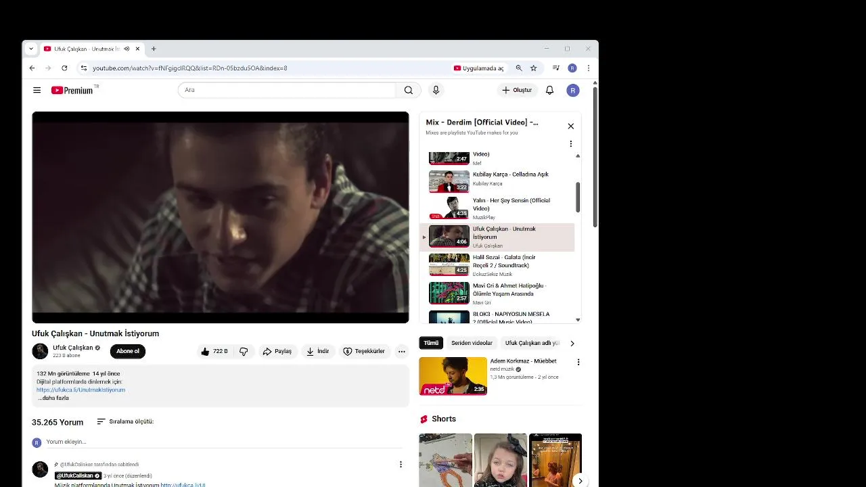Open Chrome profile avatar in toolbar
The image size is (866, 487).
[x=572, y=68]
